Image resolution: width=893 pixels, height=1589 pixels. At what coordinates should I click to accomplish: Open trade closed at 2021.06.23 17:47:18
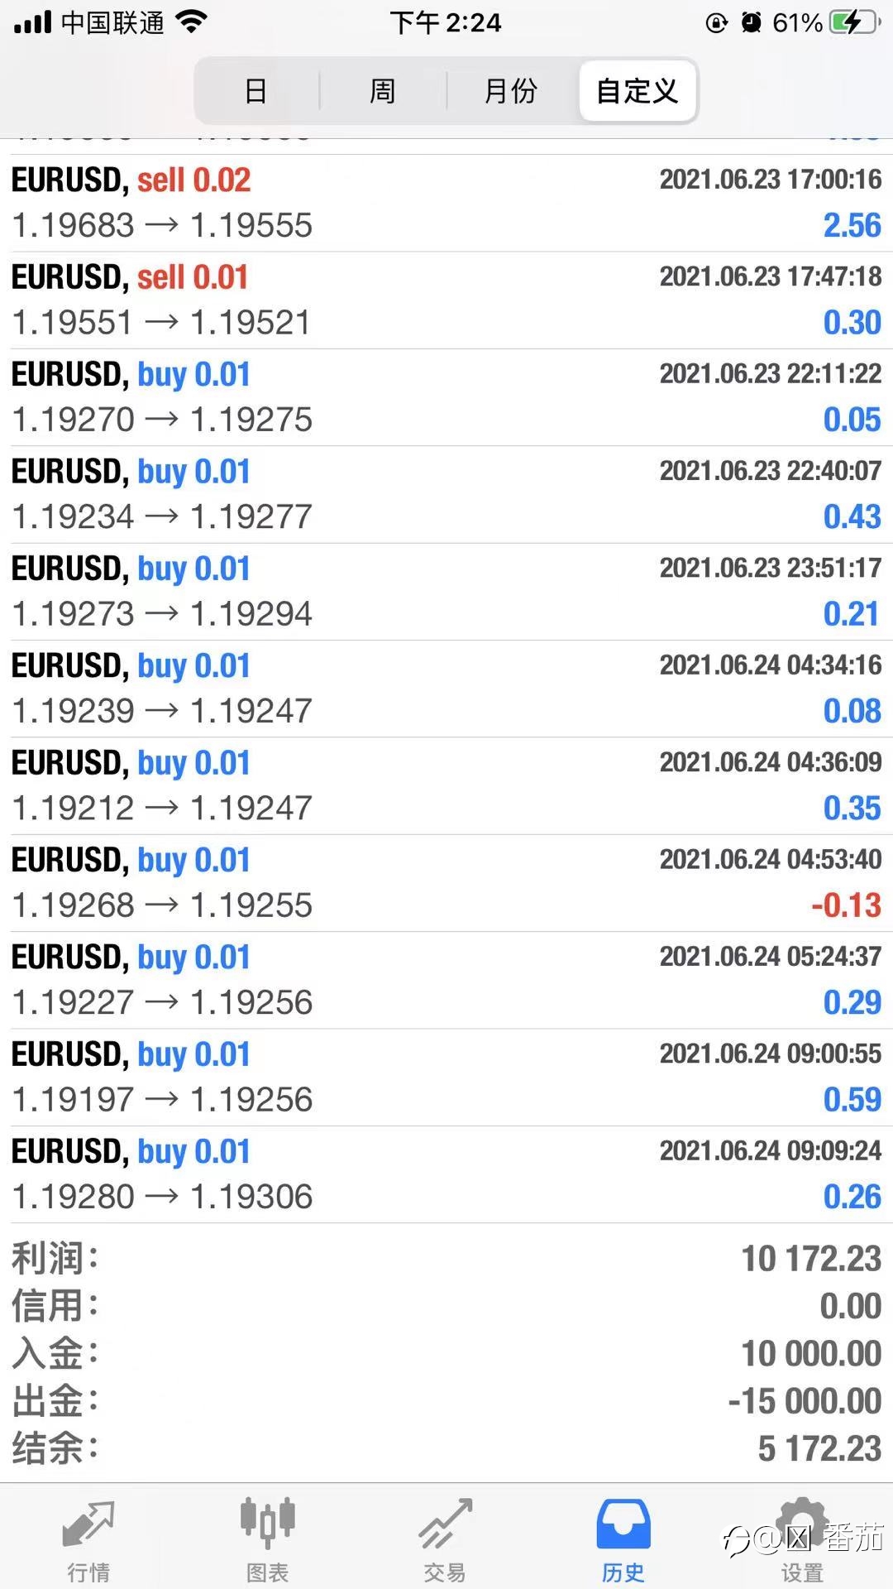446,300
